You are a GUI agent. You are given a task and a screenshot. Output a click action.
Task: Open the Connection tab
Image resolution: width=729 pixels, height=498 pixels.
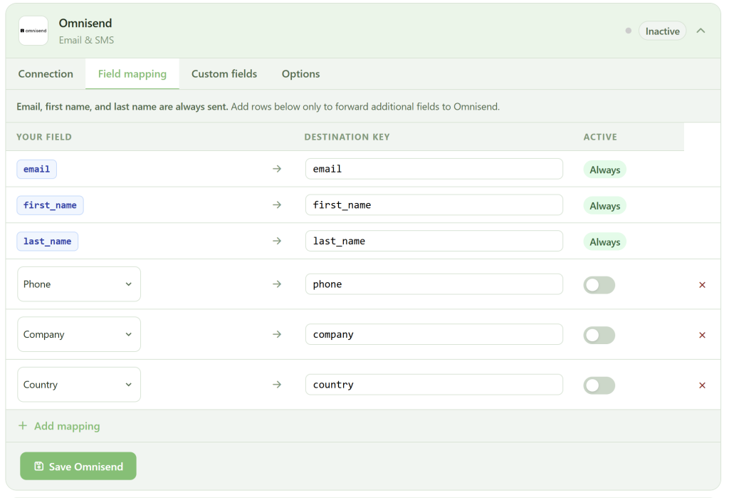pos(46,73)
